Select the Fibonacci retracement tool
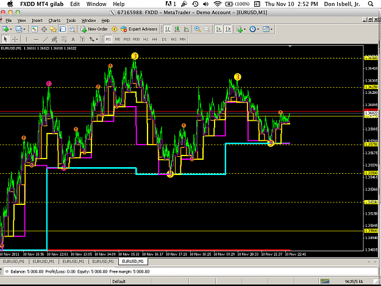 pyautogui.click(x=63, y=39)
